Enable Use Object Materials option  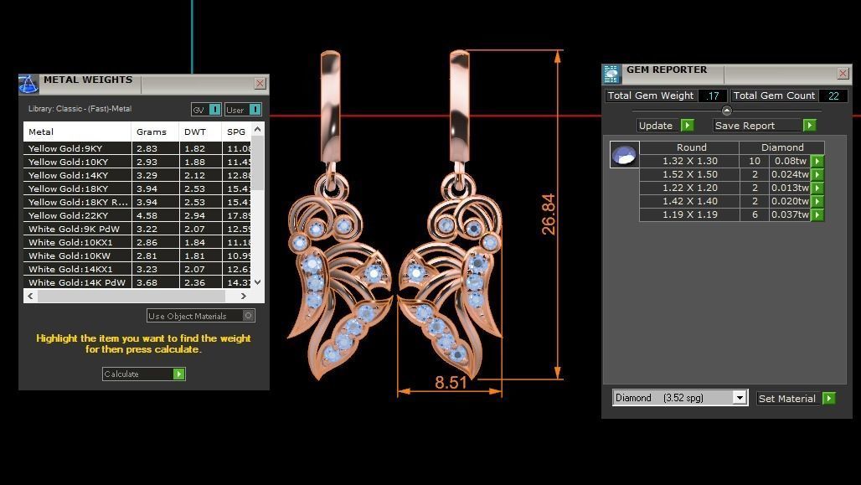pyautogui.click(x=248, y=315)
